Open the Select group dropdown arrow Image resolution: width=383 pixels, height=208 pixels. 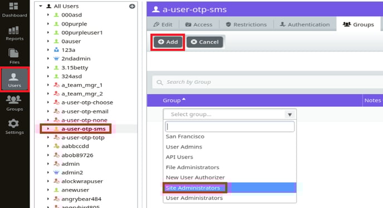[289, 115]
